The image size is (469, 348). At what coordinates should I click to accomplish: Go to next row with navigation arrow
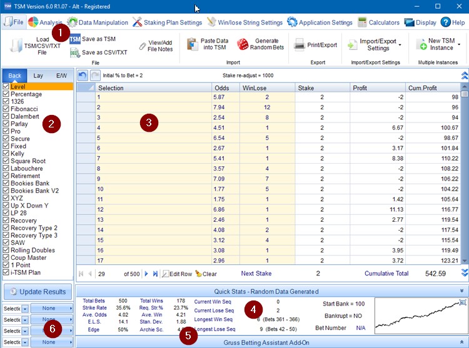146,273
